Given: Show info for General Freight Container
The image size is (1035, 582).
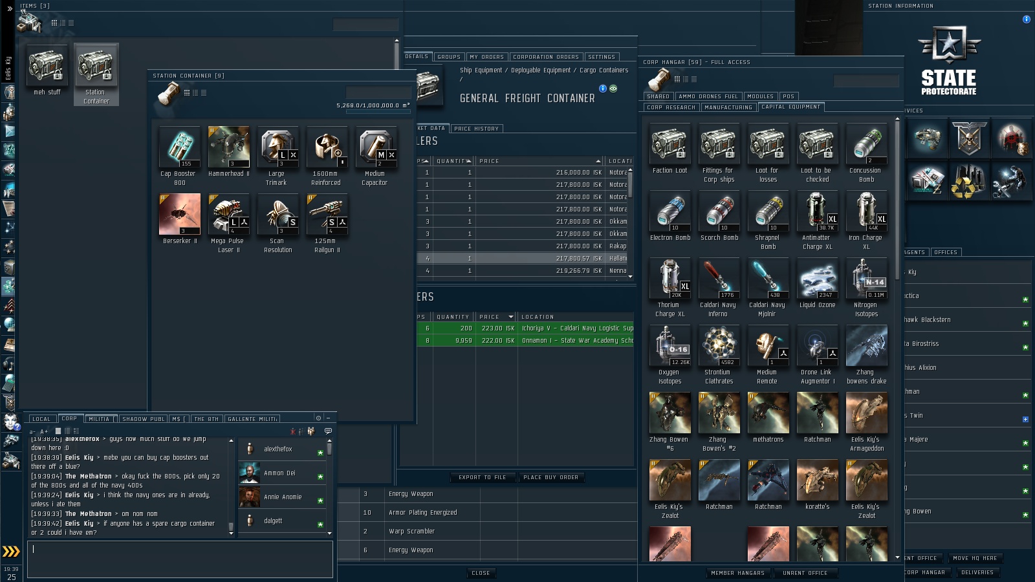Looking at the screenshot, I should pyautogui.click(x=603, y=89).
